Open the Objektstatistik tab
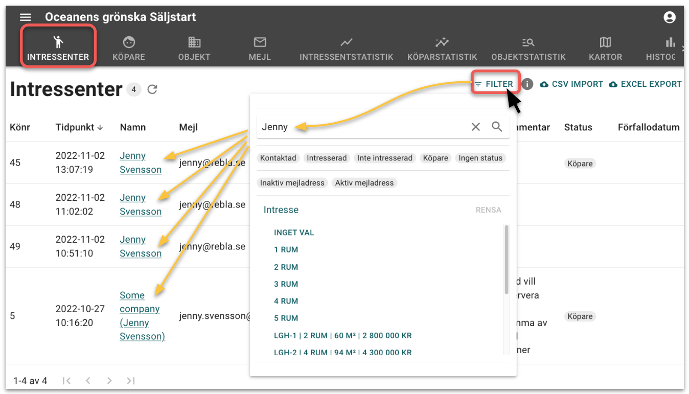 click(x=528, y=49)
